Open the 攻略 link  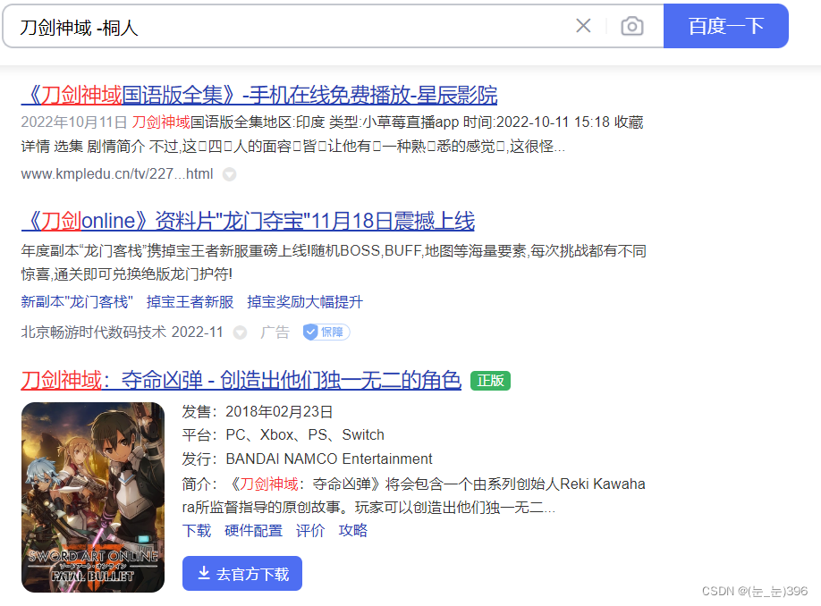(x=353, y=531)
